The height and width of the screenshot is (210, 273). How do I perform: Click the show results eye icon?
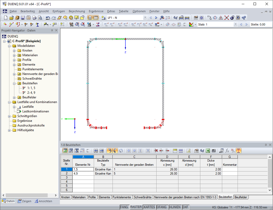[162, 18]
